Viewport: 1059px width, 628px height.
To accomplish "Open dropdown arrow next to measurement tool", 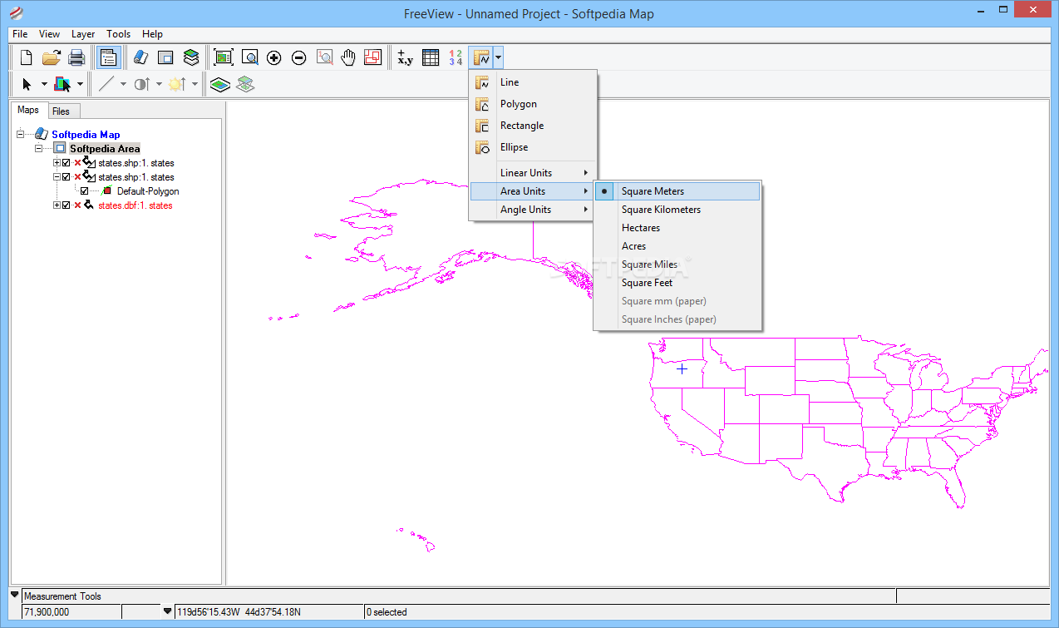I will pyautogui.click(x=498, y=57).
